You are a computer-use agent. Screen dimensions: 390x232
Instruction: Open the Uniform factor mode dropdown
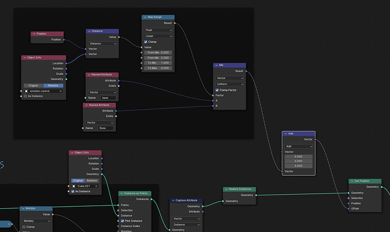[229, 84]
